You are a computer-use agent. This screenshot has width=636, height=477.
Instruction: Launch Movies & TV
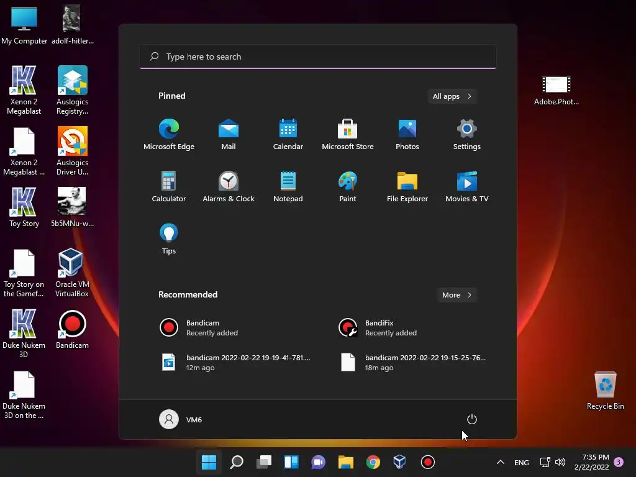click(467, 186)
